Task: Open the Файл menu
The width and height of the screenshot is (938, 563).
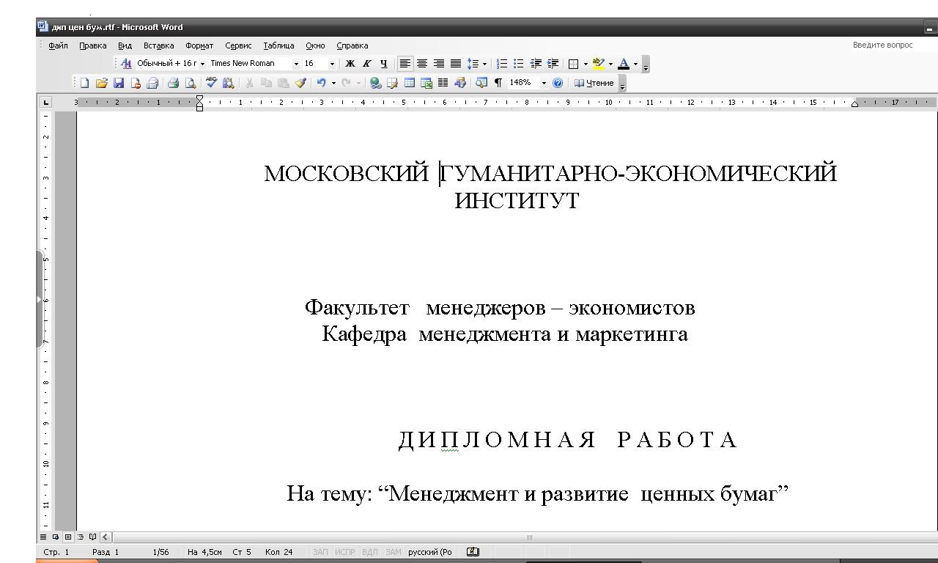Action: 58,45
